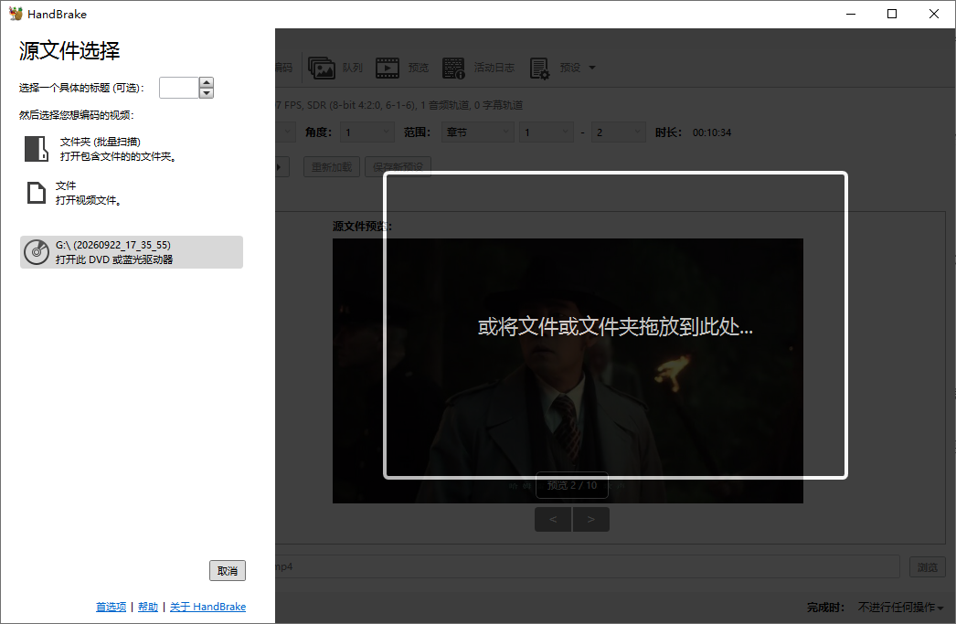This screenshot has width=956, height=624.
Task: Click the presets settings icon
Action: pos(539,69)
